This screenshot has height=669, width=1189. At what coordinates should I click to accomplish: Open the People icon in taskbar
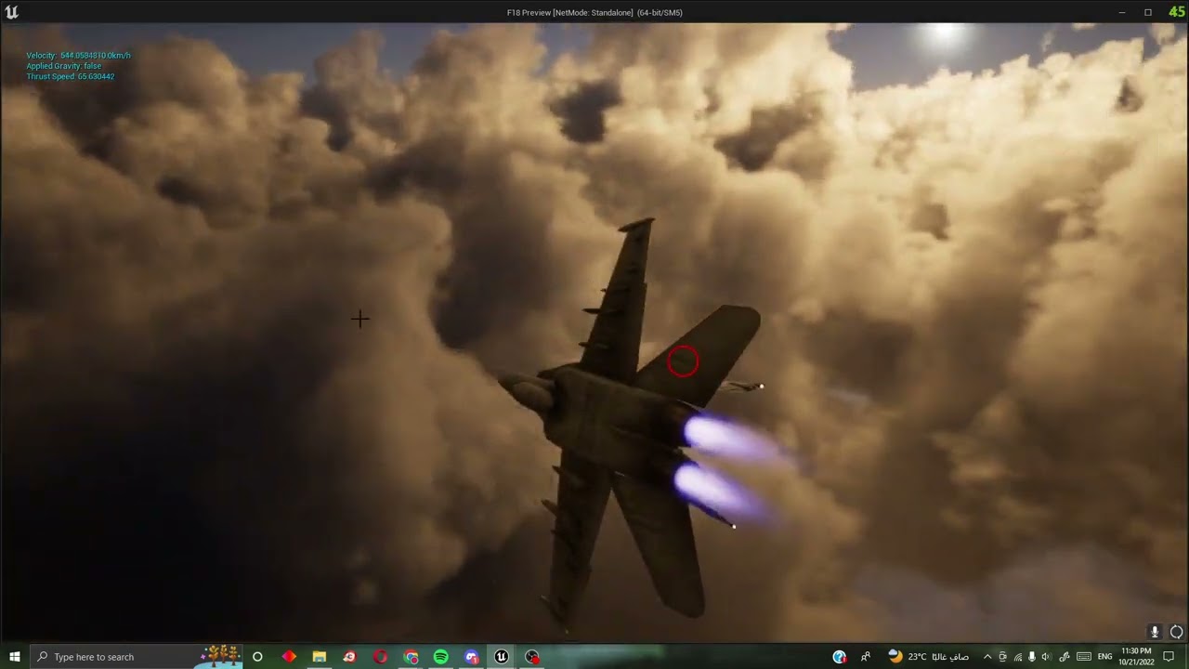pyautogui.click(x=866, y=657)
